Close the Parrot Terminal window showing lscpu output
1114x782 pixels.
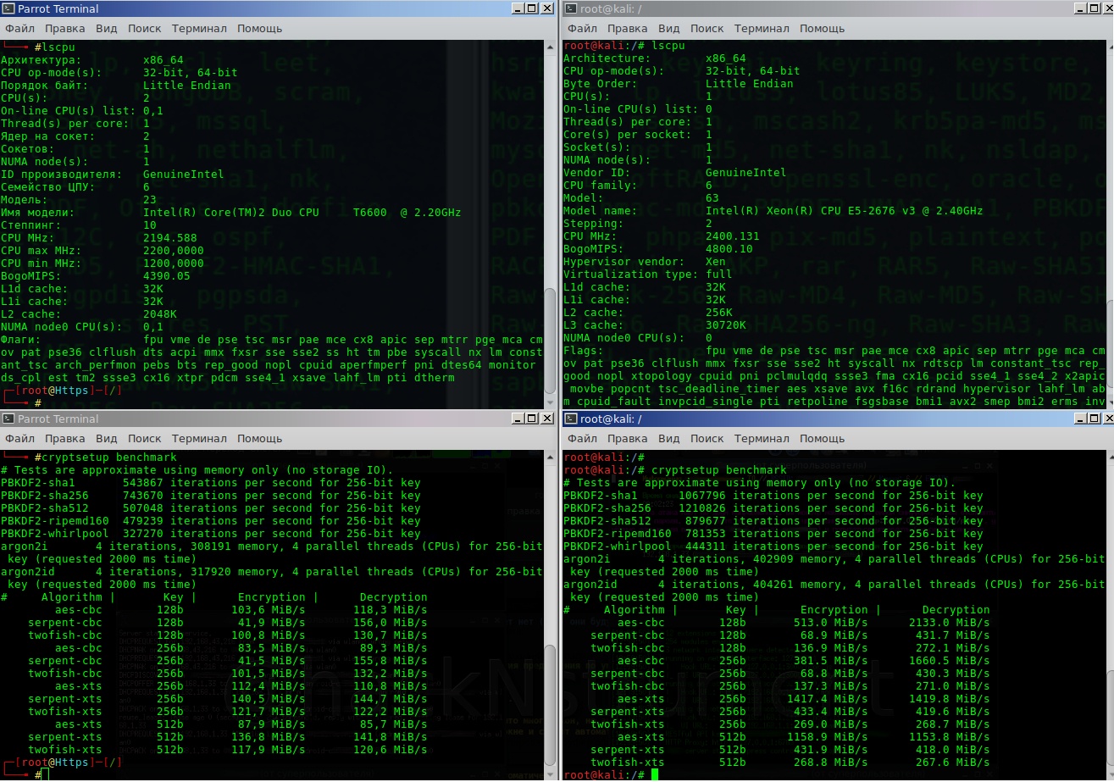coord(547,8)
